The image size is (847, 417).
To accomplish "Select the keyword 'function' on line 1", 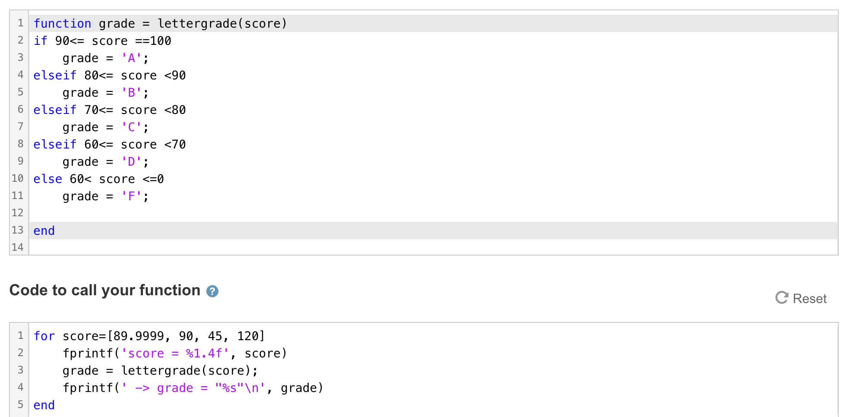I will coord(62,23).
